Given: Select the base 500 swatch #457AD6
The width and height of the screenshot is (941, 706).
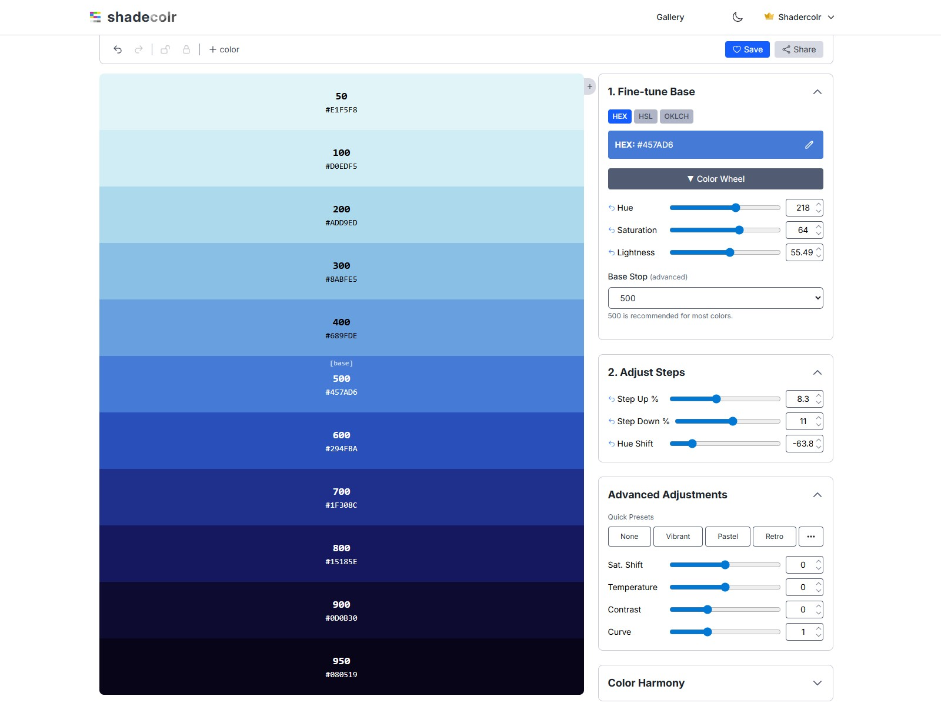Looking at the screenshot, I should point(342,384).
